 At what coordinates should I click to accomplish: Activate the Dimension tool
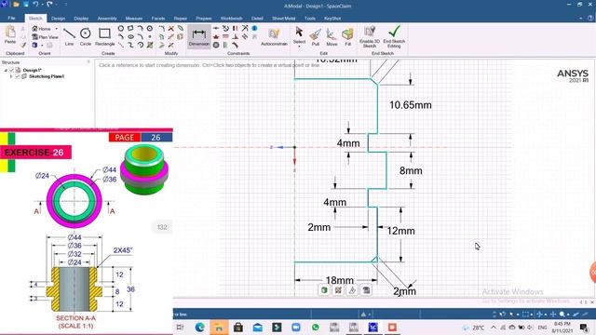click(198, 37)
